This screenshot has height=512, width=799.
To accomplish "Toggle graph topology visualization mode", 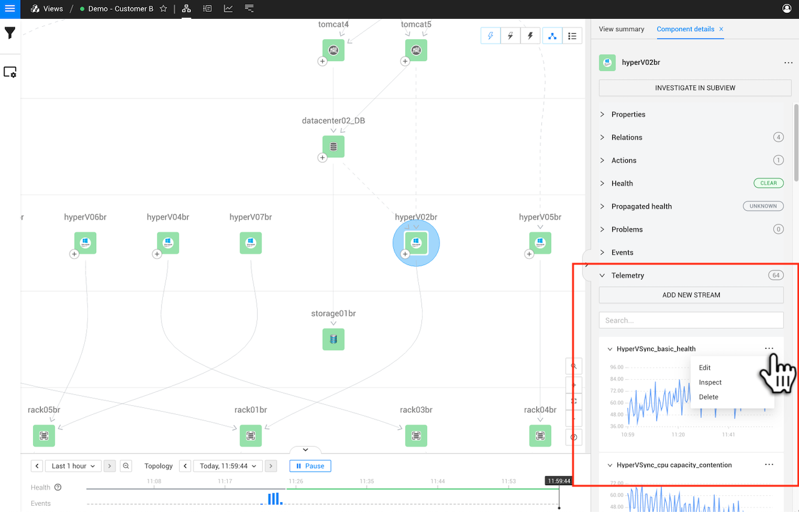I will 552,36.
